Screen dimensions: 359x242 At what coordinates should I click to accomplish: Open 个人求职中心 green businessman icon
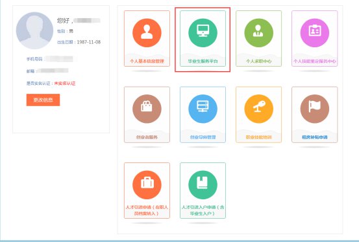(259, 33)
